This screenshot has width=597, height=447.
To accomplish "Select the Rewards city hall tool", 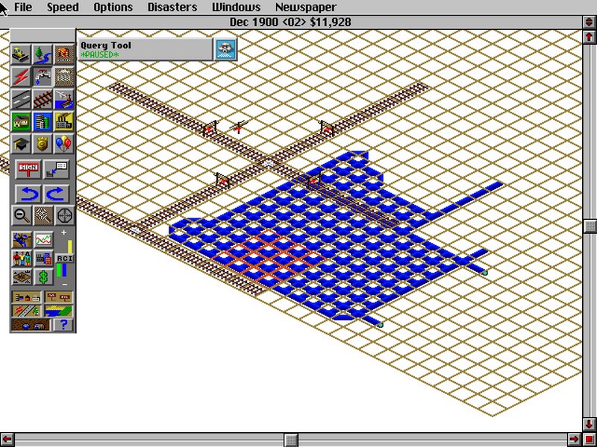I will [64, 77].
